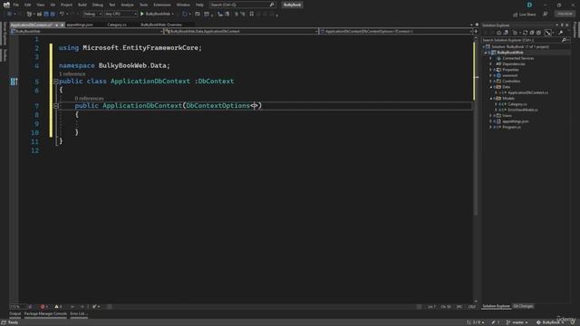This screenshot has width=580, height=326.
Task: Switch to the Git Changes panel tab
Action: 523,306
